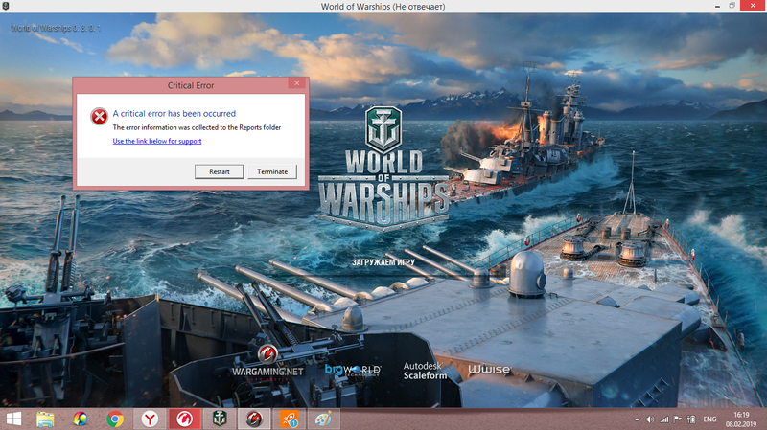Open the Windows Start menu
This screenshot has width=767, height=430.
click(13, 419)
